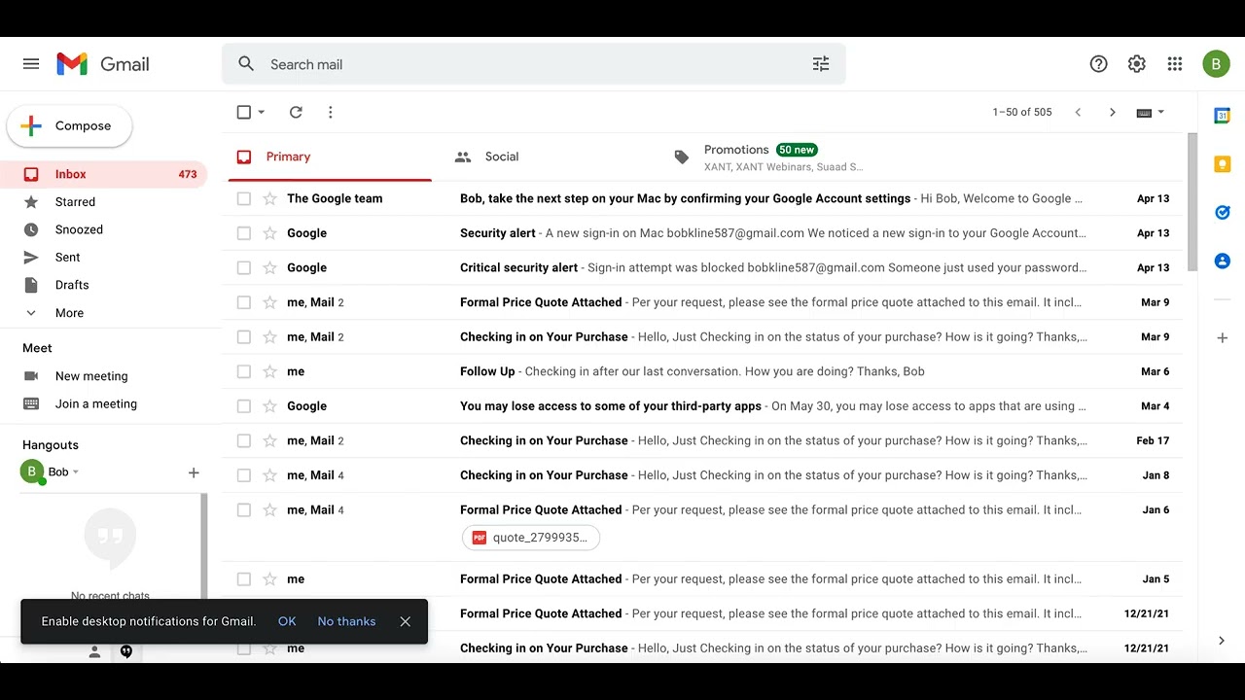Get add-ons plus icon

coord(1223,338)
